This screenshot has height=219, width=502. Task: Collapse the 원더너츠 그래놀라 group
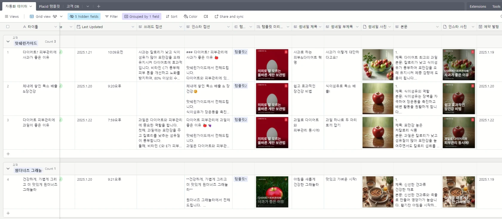(x=8, y=169)
